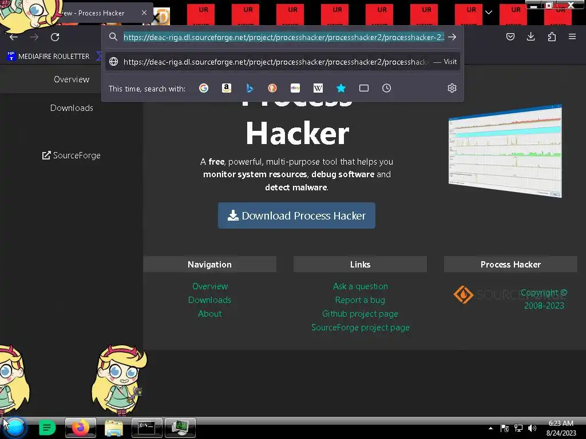The height and width of the screenshot is (439, 586).
Task: Search open tabs using the tab icon
Action: pos(363,88)
